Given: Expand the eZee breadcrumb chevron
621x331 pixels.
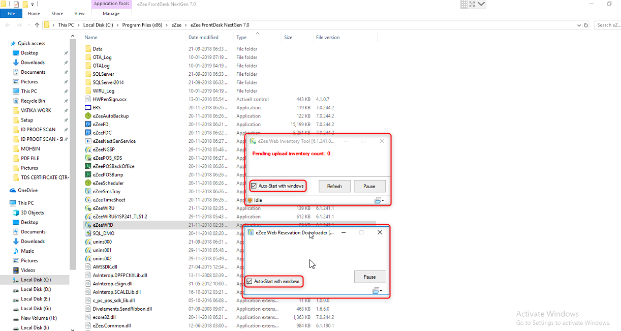Looking at the screenshot, I should 185,25.
